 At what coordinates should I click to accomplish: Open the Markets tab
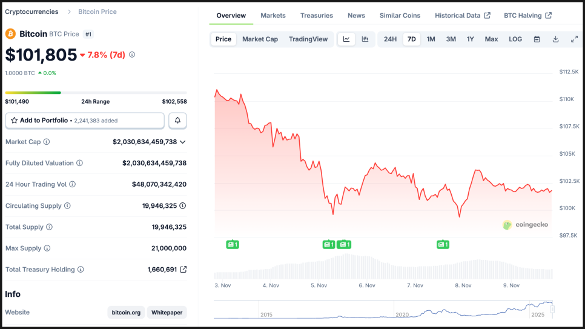click(x=273, y=16)
